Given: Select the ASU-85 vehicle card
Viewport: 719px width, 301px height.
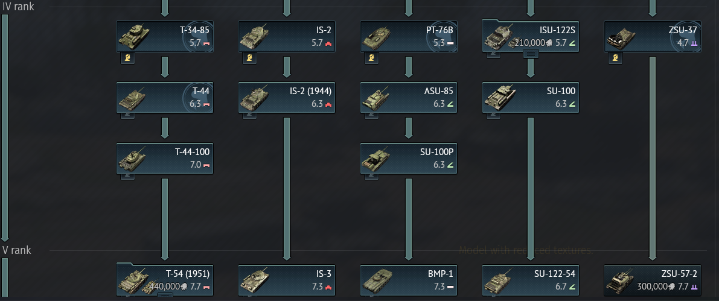Looking at the screenshot, I should tap(409, 98).
